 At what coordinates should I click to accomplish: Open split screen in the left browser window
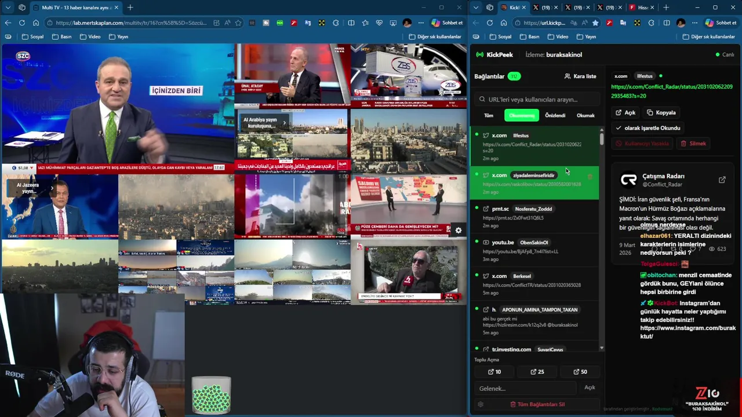point(351,23)
